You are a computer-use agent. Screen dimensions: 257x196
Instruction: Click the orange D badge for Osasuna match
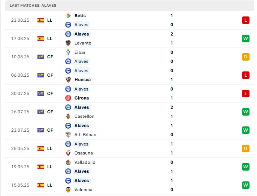(x=246, y=148)
